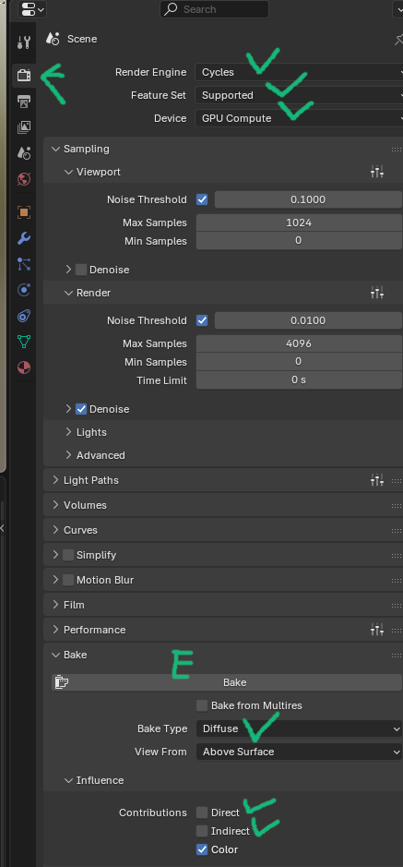The height and width of the screenshot is (867, 403).
Task: Disable the Render Denoise checkbox
Action: click(81, 409)
